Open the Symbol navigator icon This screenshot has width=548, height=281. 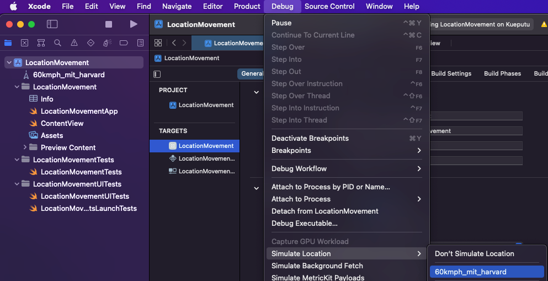41,43
